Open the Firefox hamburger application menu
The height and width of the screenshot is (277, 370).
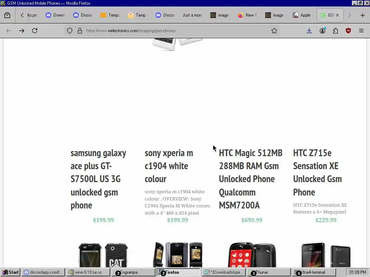click(361, 31)
